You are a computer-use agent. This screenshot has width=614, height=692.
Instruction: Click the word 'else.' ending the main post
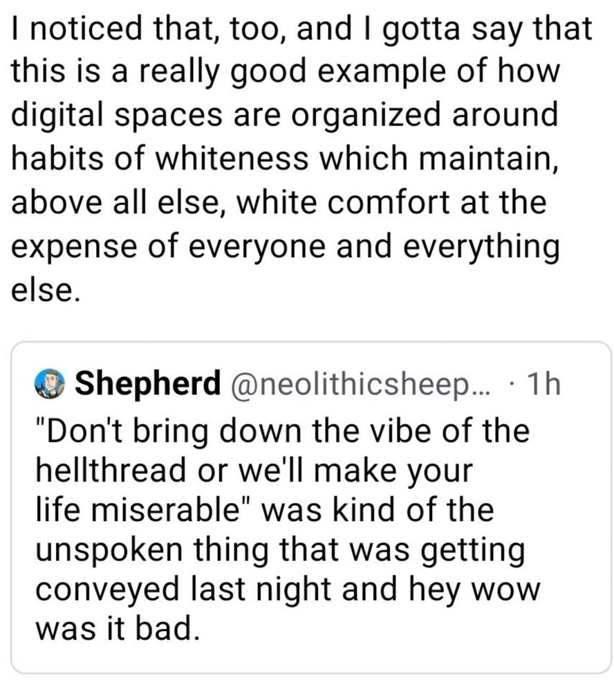pos(46,291)
